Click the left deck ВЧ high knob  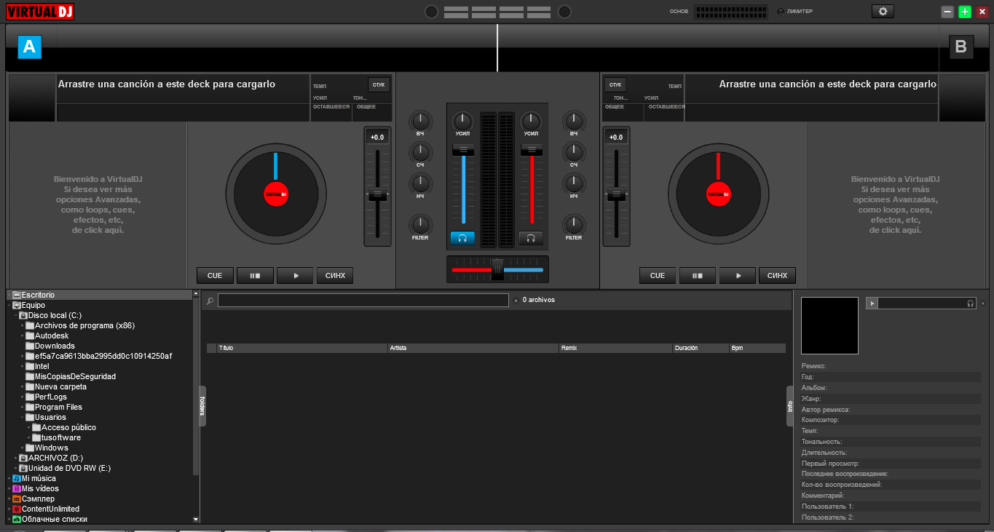[420, 121]
